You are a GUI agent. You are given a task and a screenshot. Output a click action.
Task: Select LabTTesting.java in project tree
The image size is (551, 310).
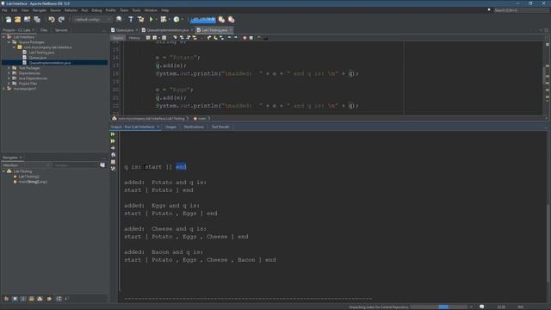click(x=41, y=53)
